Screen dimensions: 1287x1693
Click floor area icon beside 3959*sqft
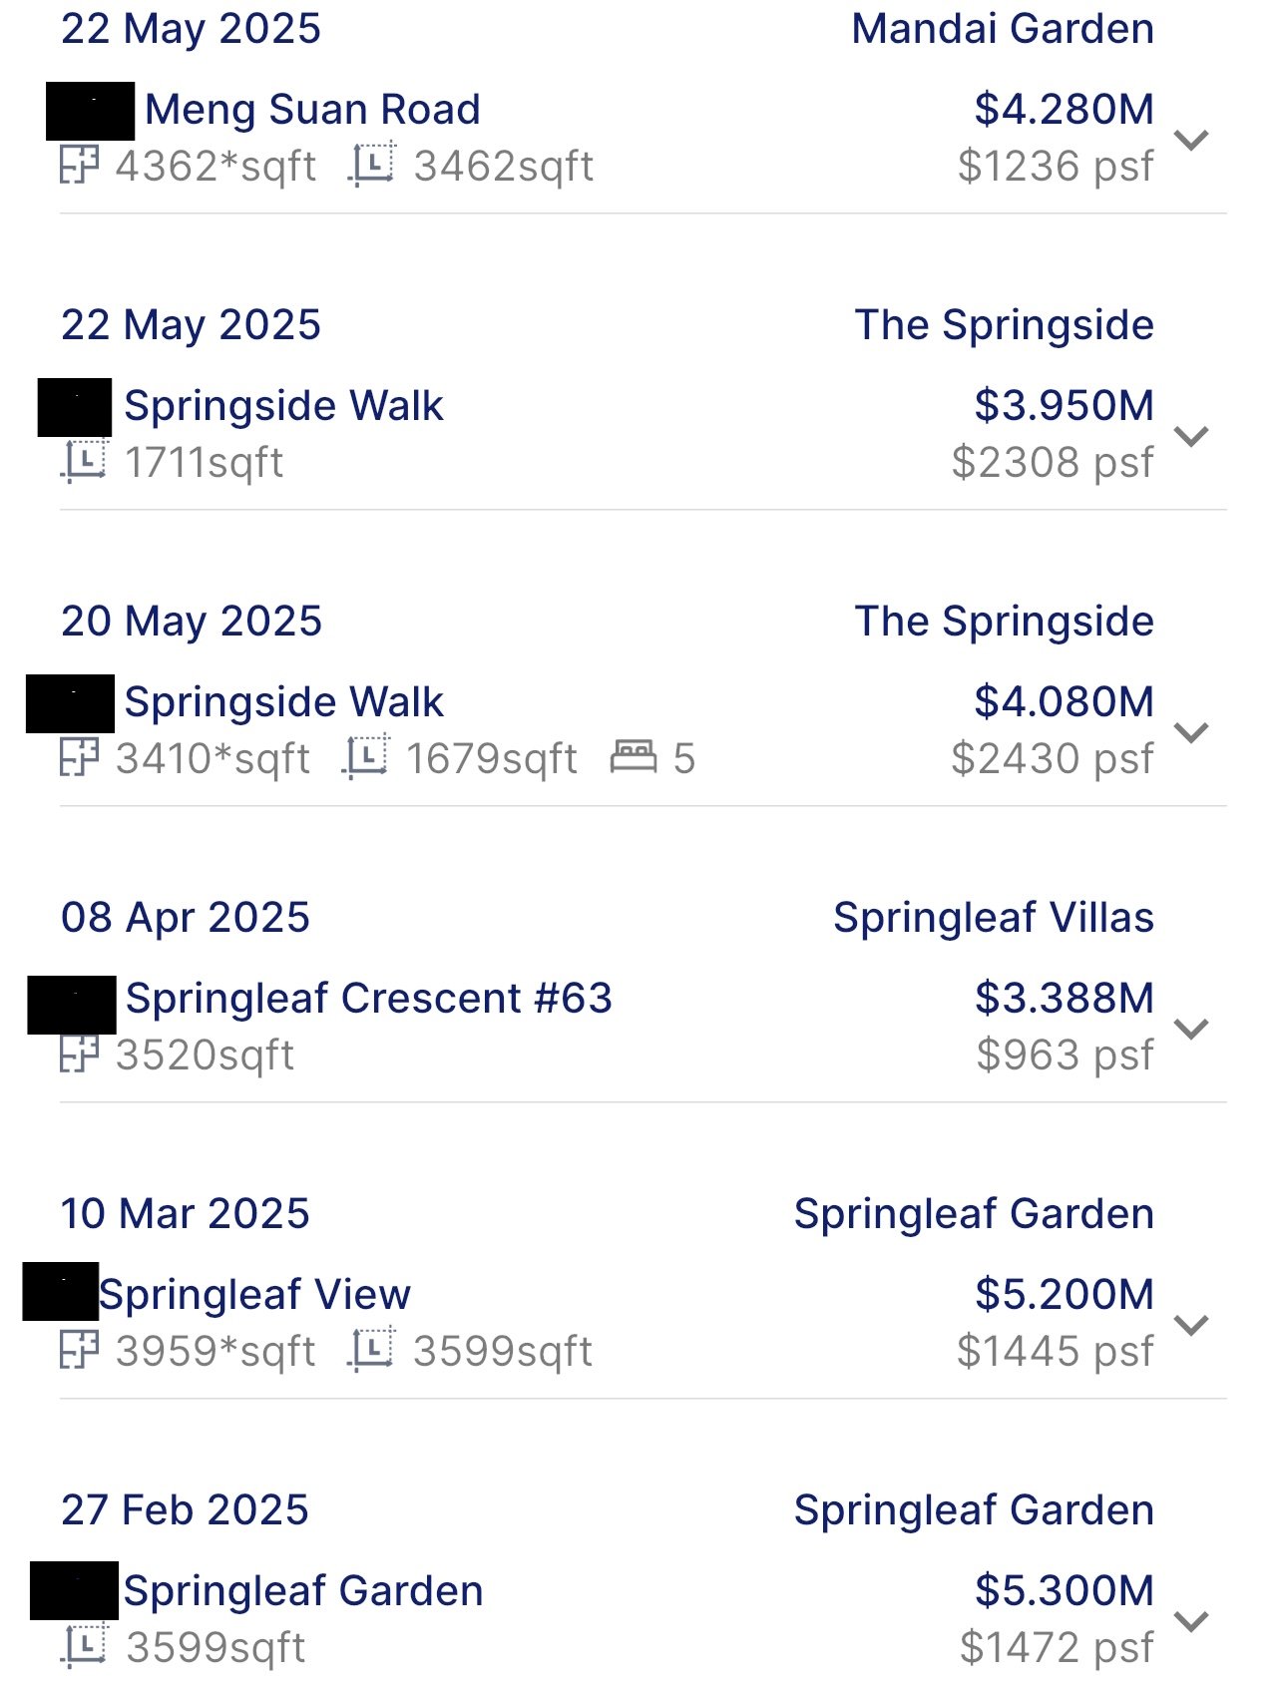(79, 1351)
